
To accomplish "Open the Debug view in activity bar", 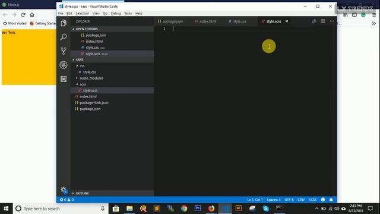I will coord(64,65).
